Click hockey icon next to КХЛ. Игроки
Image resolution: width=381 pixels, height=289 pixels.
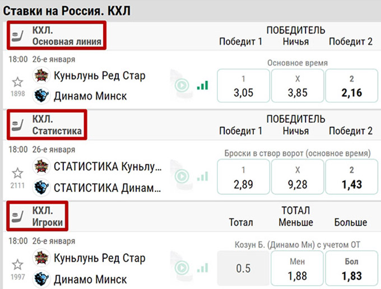[17, 216]
